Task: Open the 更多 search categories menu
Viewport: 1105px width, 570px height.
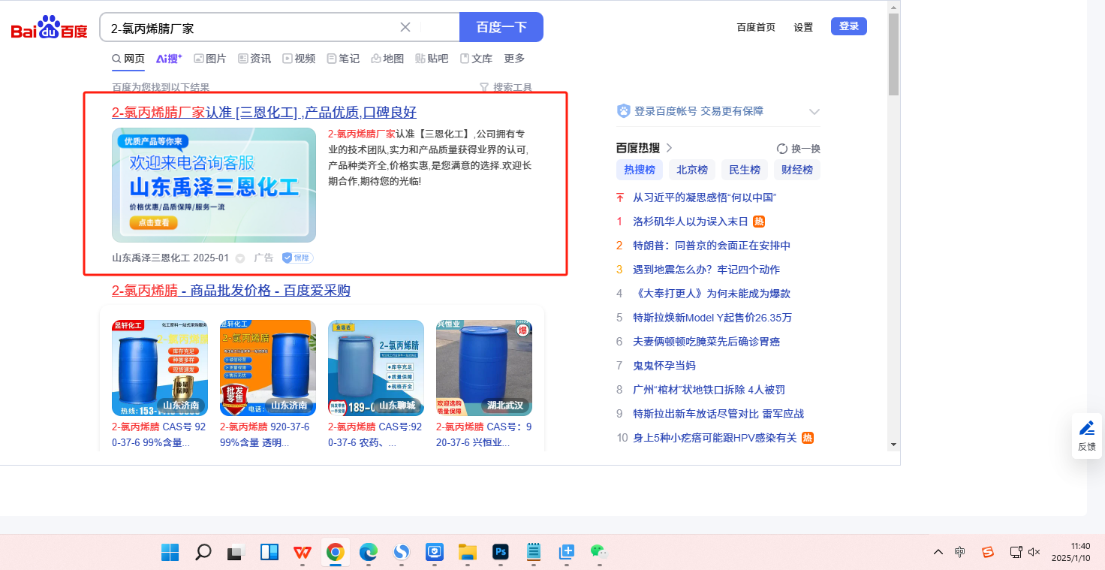Action: (x=514, y=59)
